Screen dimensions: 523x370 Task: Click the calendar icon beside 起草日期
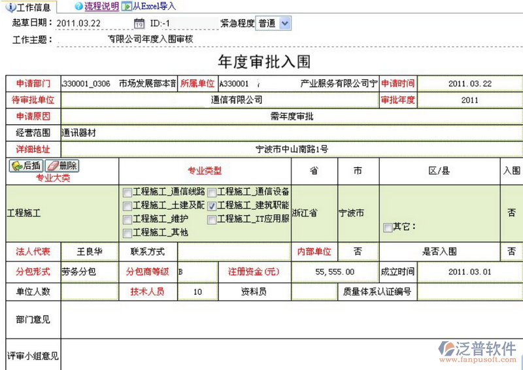[x=139, y=24]
